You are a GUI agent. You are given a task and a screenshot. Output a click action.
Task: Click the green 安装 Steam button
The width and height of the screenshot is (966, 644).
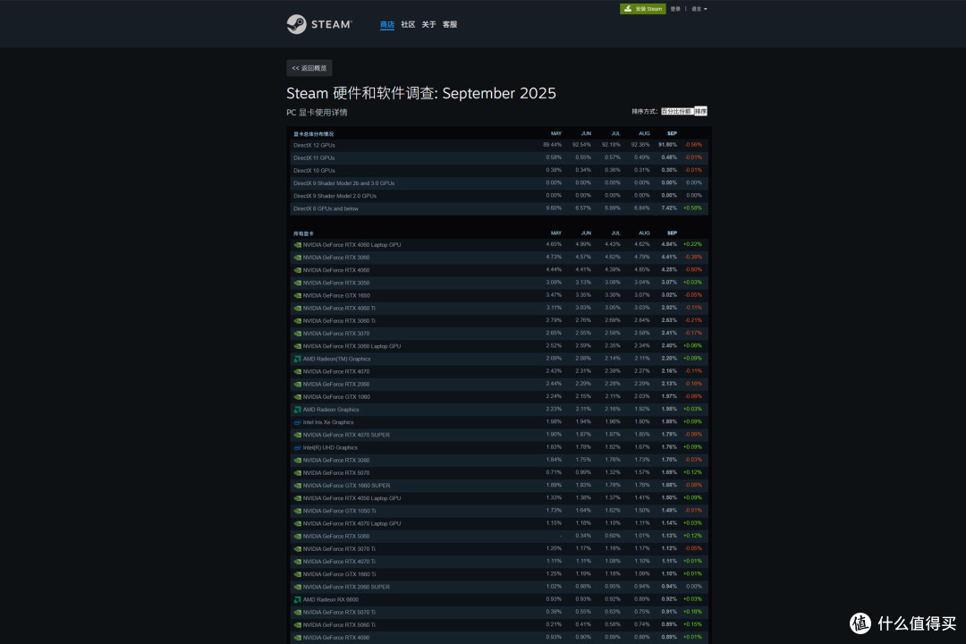point(642,9)
